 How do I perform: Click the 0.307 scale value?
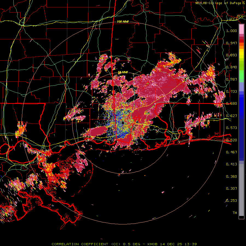click(232, 189)
